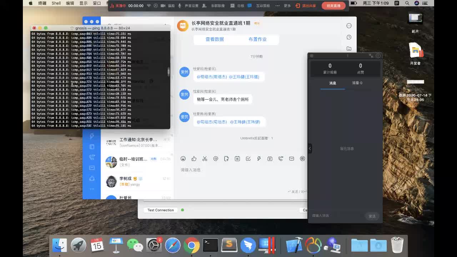The width and height of the screenshot is (457, 257).
Task: Open the 临时--培训班 conversation
Action: [x=138, y=162]
